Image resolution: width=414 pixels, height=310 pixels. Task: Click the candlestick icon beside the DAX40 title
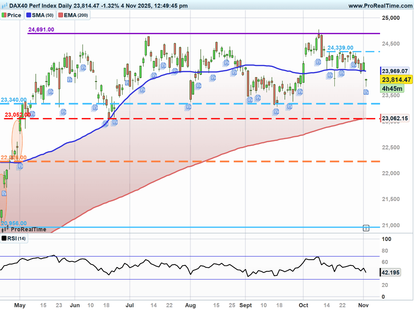[x=5, y=6]
